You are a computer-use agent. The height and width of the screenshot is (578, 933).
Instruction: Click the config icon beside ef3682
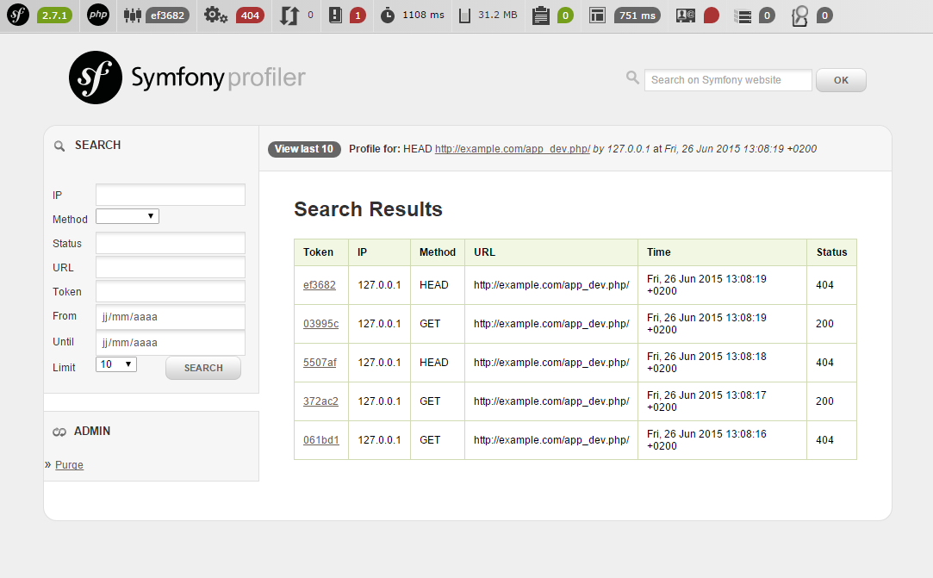pyautogui.click(x=132, y=16)
